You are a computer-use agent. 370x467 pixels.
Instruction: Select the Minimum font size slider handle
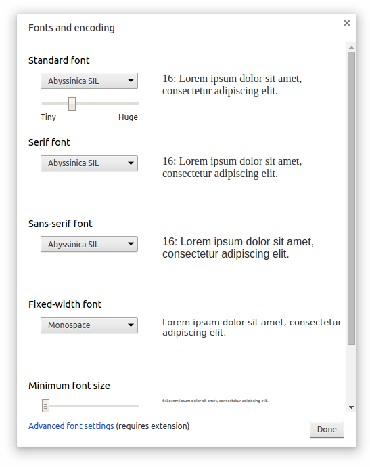click(45, 405)
